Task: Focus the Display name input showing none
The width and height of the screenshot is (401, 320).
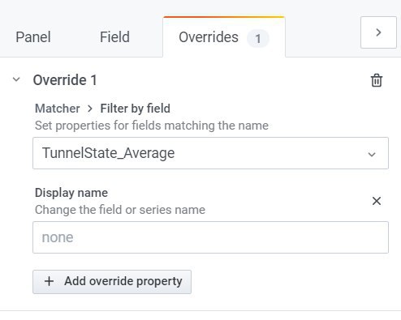Action: click(x=210, y=237)
